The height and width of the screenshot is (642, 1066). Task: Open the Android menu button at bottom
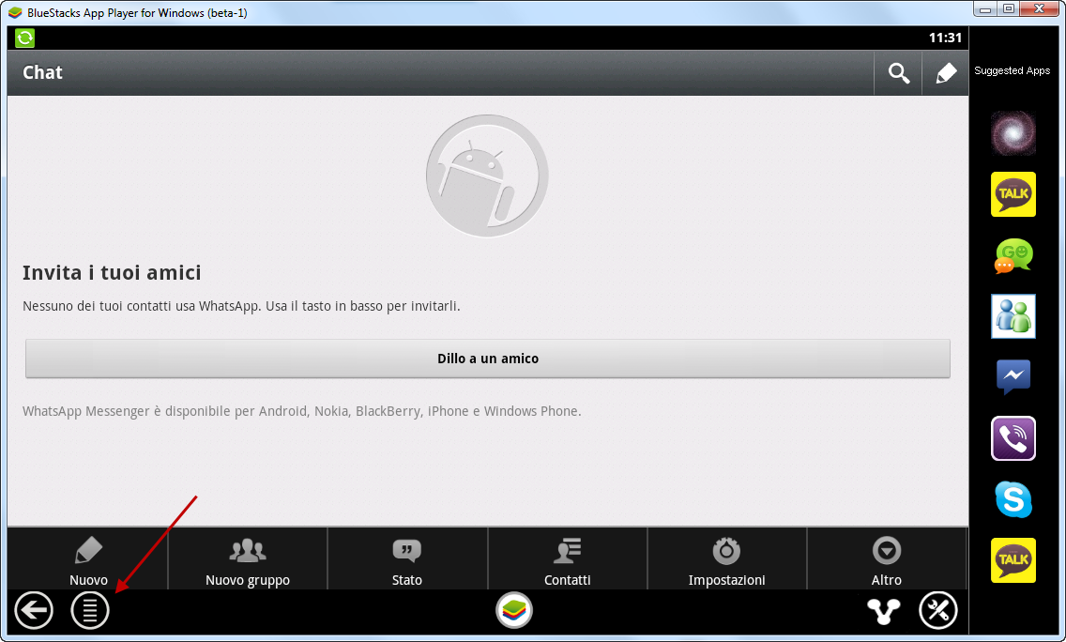click(90, 611)
